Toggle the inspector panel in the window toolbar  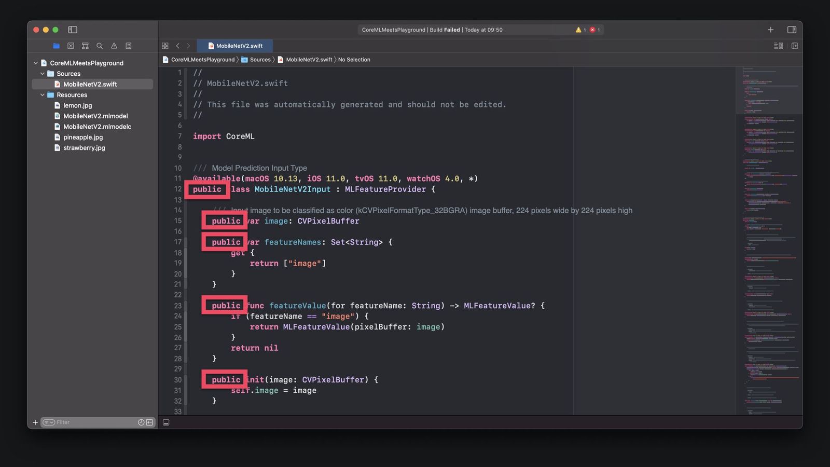792,30
